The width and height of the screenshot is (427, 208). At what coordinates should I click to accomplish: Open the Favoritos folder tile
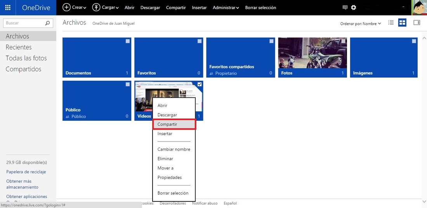pos(168,57)
